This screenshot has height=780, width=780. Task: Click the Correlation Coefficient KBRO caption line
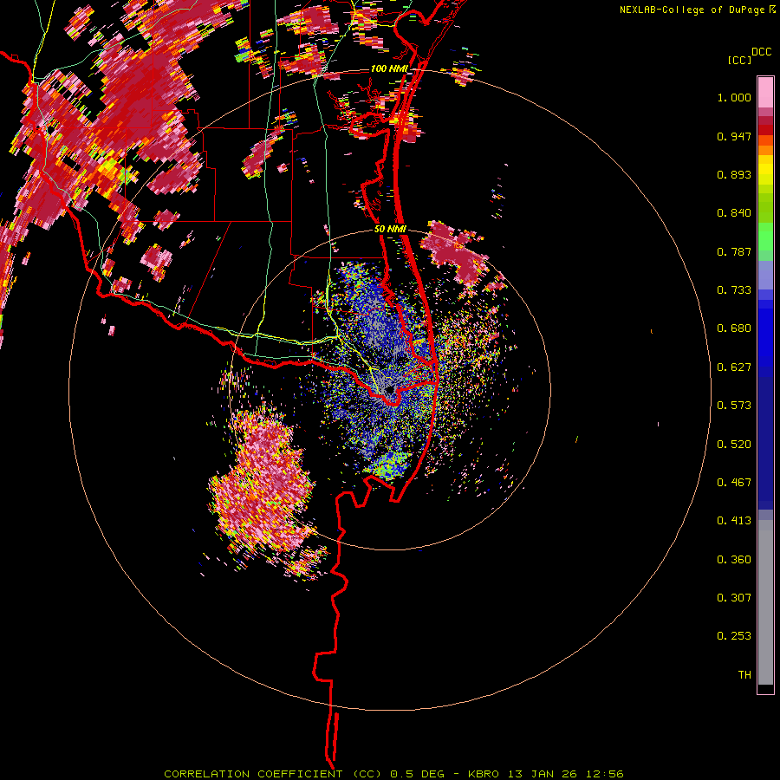(x=393, y=774)
